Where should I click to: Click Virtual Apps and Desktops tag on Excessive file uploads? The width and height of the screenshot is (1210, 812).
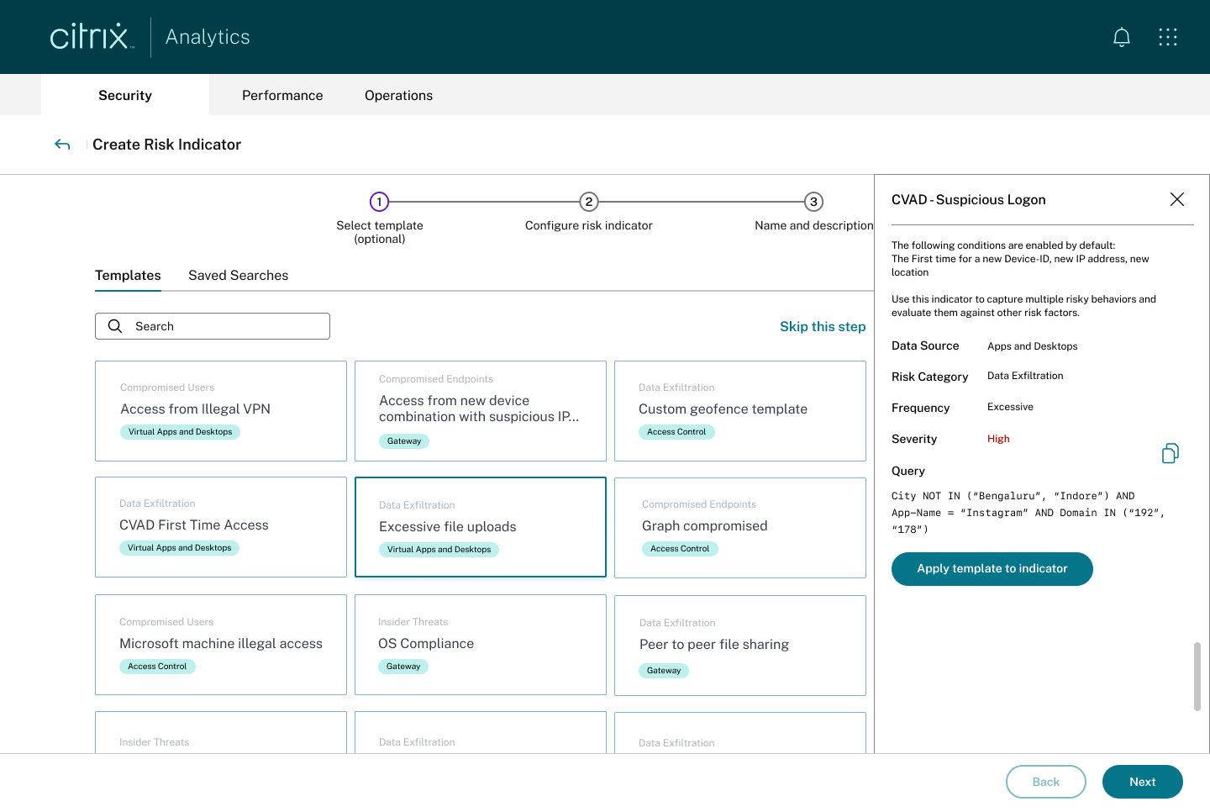coord(439,550)
